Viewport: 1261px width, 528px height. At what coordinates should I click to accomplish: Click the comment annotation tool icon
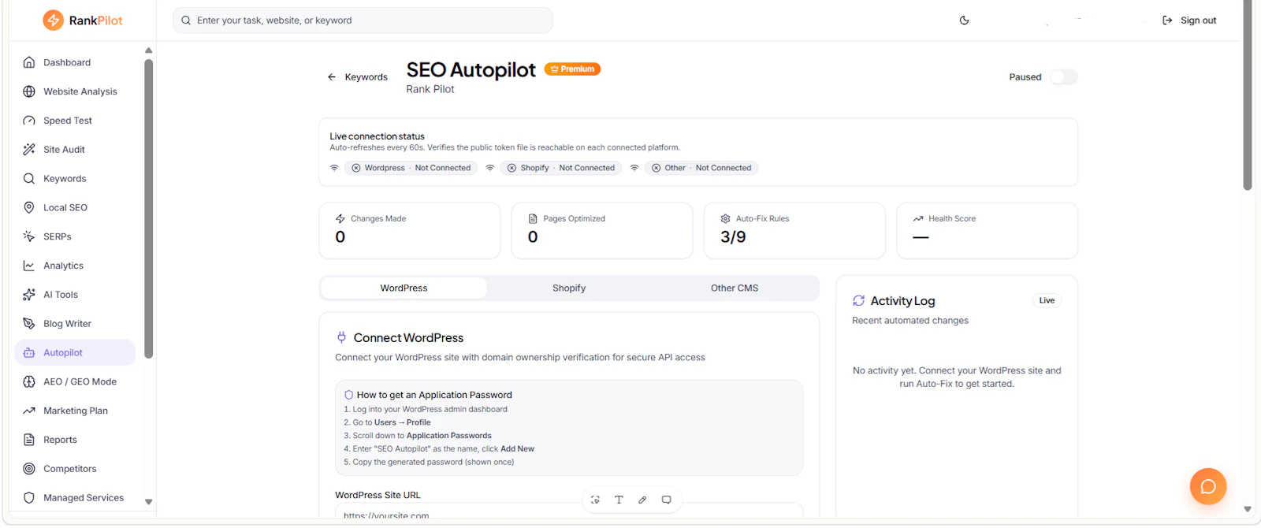coord(666,500)
